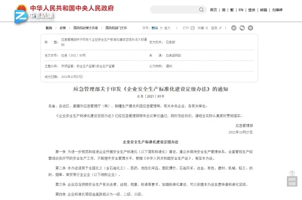This screenshot has height=200, width=302.
Task: Open the 无障碍 accessibility link
Action: pyautogui.click(x=277, y=10)
